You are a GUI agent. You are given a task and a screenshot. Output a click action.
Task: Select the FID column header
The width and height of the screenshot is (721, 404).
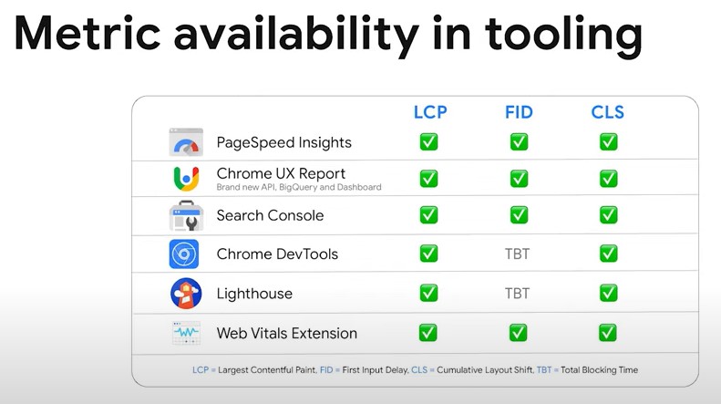coord(519,112)
